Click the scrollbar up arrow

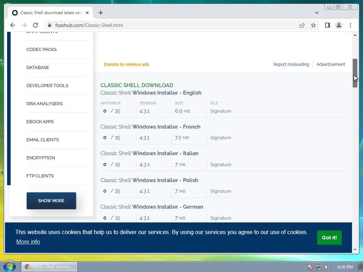coord(355,35)
